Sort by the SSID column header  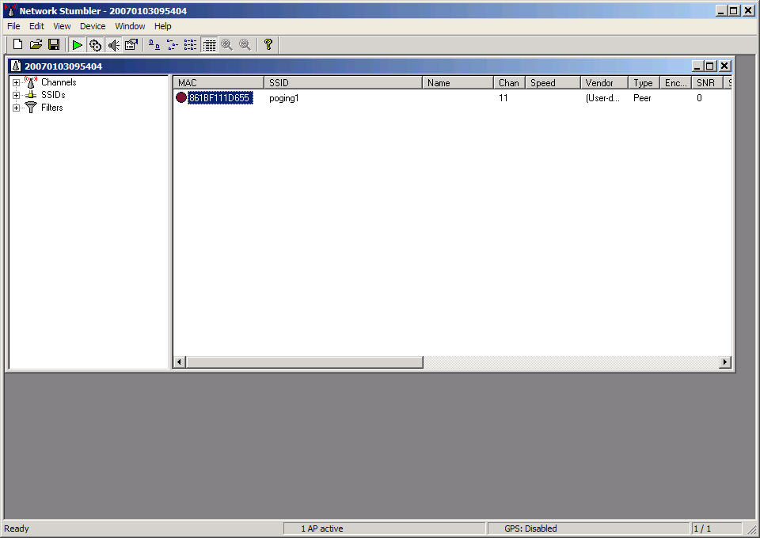[343, 83]
